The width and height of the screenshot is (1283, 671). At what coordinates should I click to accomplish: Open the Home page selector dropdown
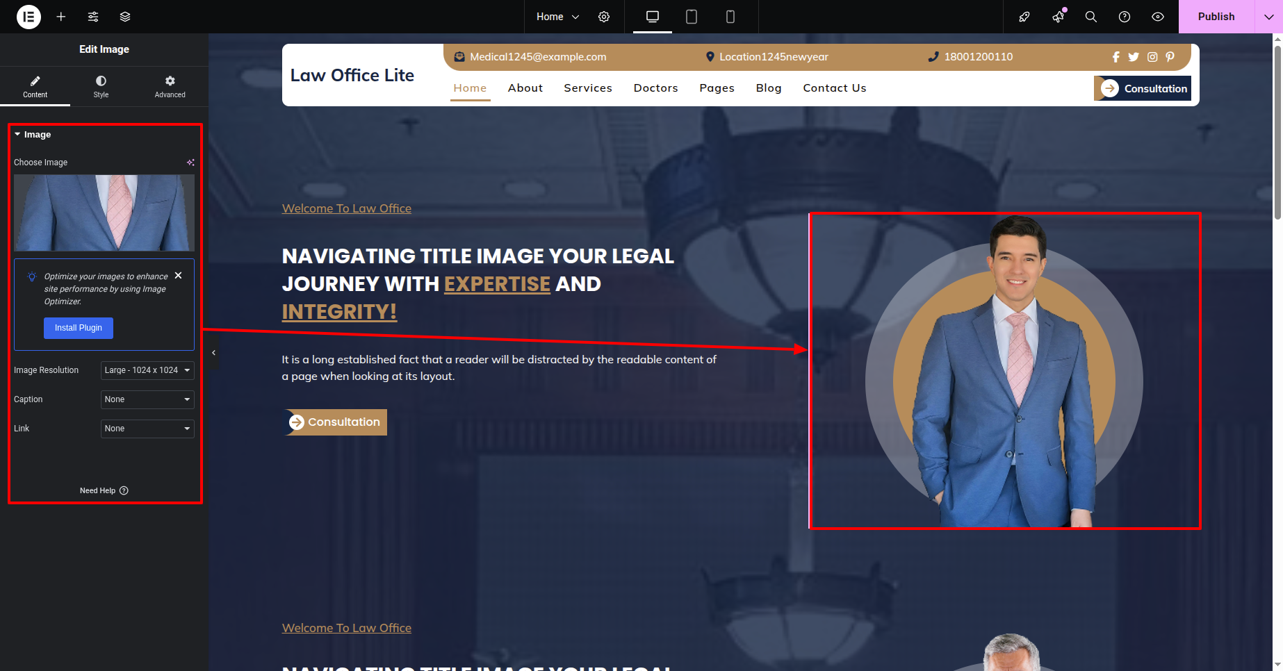pos(557,17)
